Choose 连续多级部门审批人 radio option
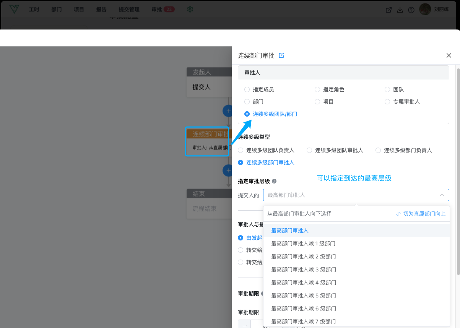The width and height of the screenshot is (460, 328). pos(266,162)
